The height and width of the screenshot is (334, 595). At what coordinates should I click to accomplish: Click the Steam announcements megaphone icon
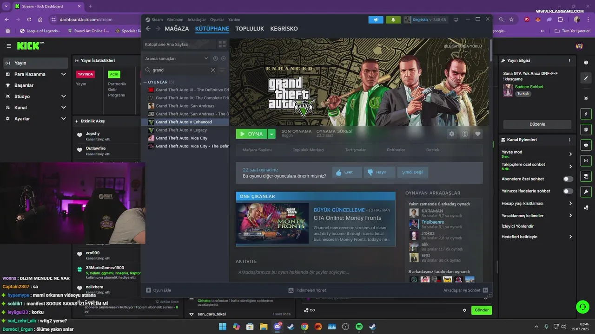click(376, 19)
